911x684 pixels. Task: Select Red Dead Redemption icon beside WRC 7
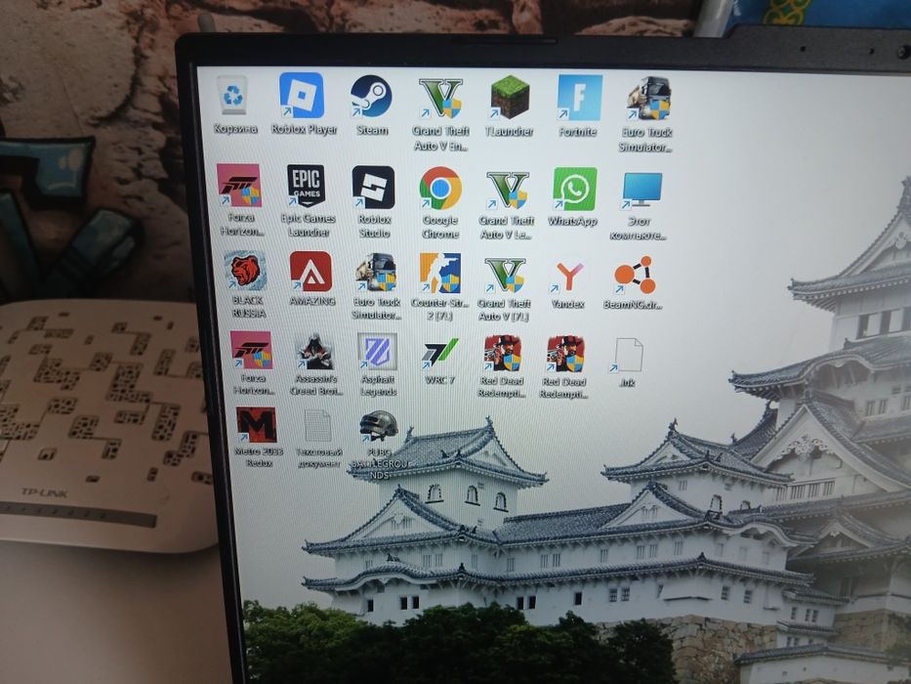coord(503,353)
